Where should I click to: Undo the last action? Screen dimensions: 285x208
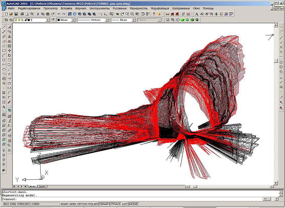click(59, 14)
